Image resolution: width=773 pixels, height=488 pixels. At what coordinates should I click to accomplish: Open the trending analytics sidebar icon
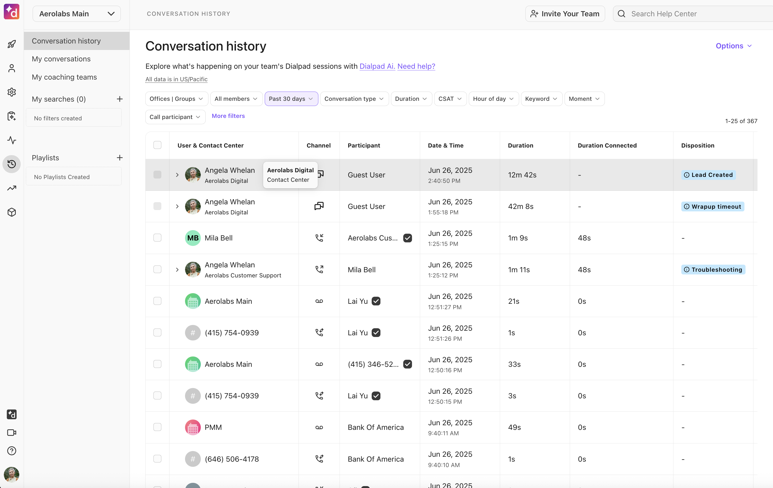11,188
